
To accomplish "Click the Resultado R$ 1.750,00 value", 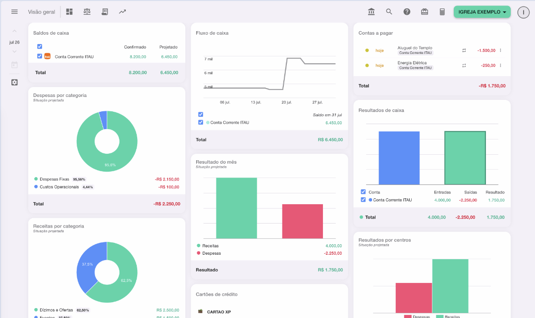I will 330,270.
